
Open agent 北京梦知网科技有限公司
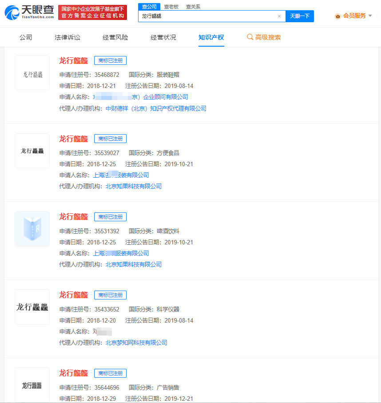click(x=136, y=343)
